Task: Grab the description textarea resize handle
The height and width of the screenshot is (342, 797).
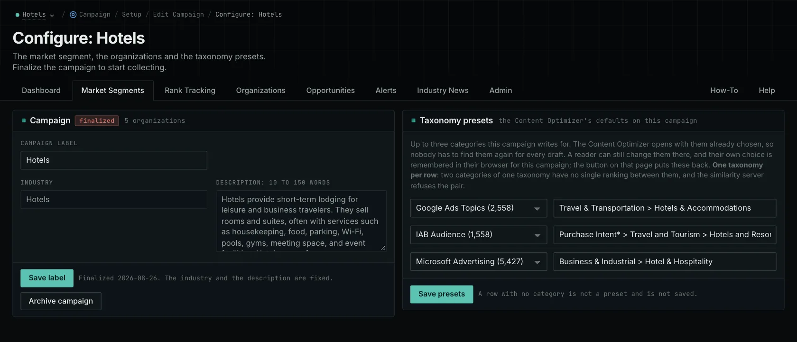Action: [x=383, y=248]
